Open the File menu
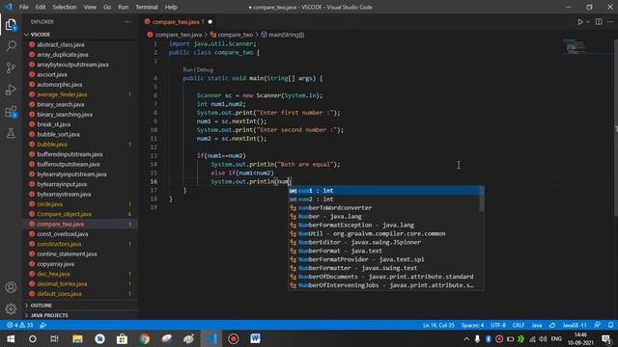Image resolution: width=618 pixels, height=347 pixels. [x=23, y=7]
